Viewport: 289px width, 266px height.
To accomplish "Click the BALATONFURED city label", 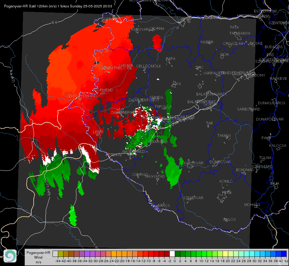I will click(202, 102).
